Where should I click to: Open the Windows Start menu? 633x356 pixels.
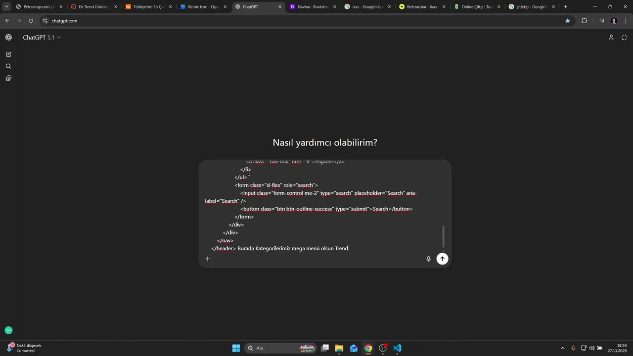[236, 348]
